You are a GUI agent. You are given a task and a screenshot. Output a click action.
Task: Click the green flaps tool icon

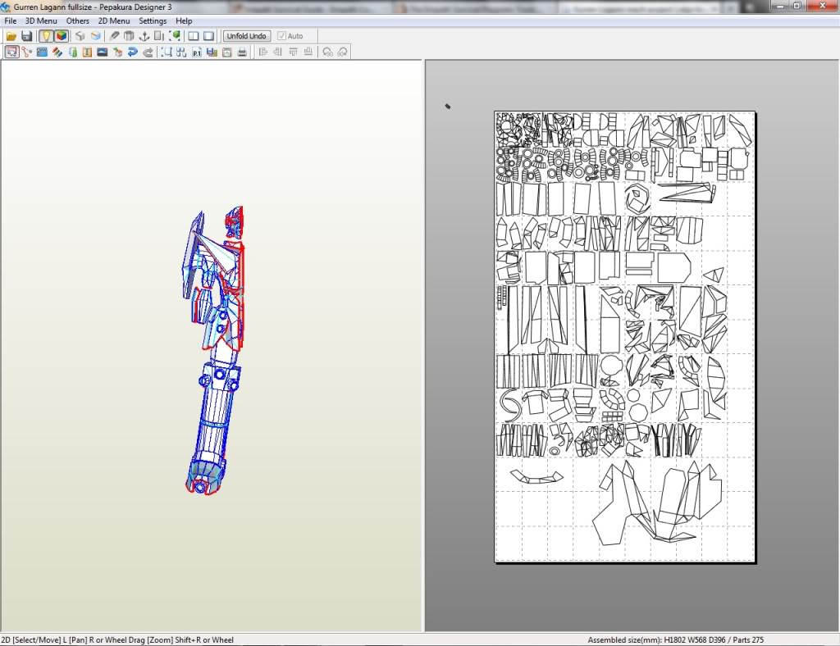click(72, 52)
